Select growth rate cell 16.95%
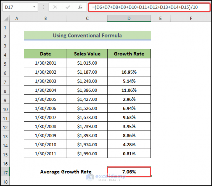The height and width of the screenshot is (186, 212). pos(129,72)
